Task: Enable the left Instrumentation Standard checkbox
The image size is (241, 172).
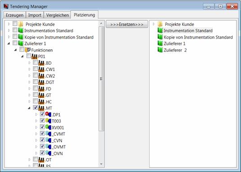Action: (15, 30)
